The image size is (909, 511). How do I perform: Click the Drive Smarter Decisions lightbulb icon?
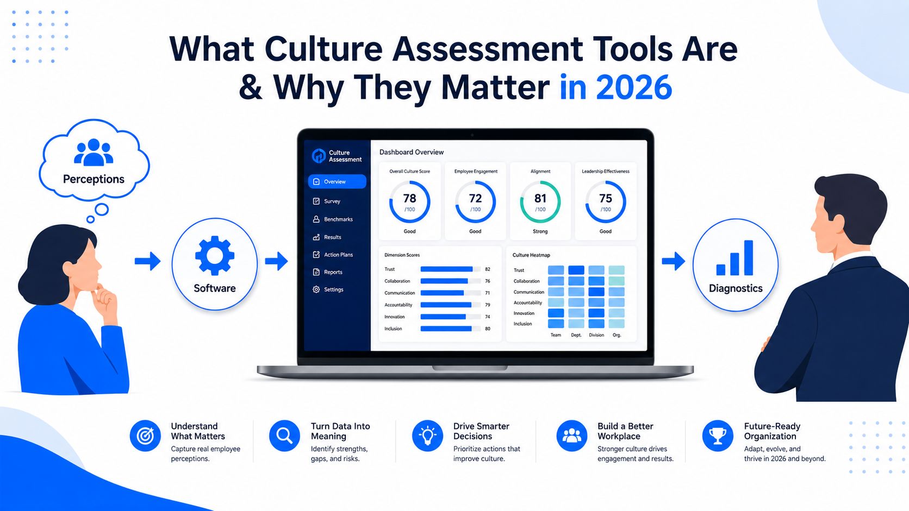pyautogui.click(x=428, y=436)
